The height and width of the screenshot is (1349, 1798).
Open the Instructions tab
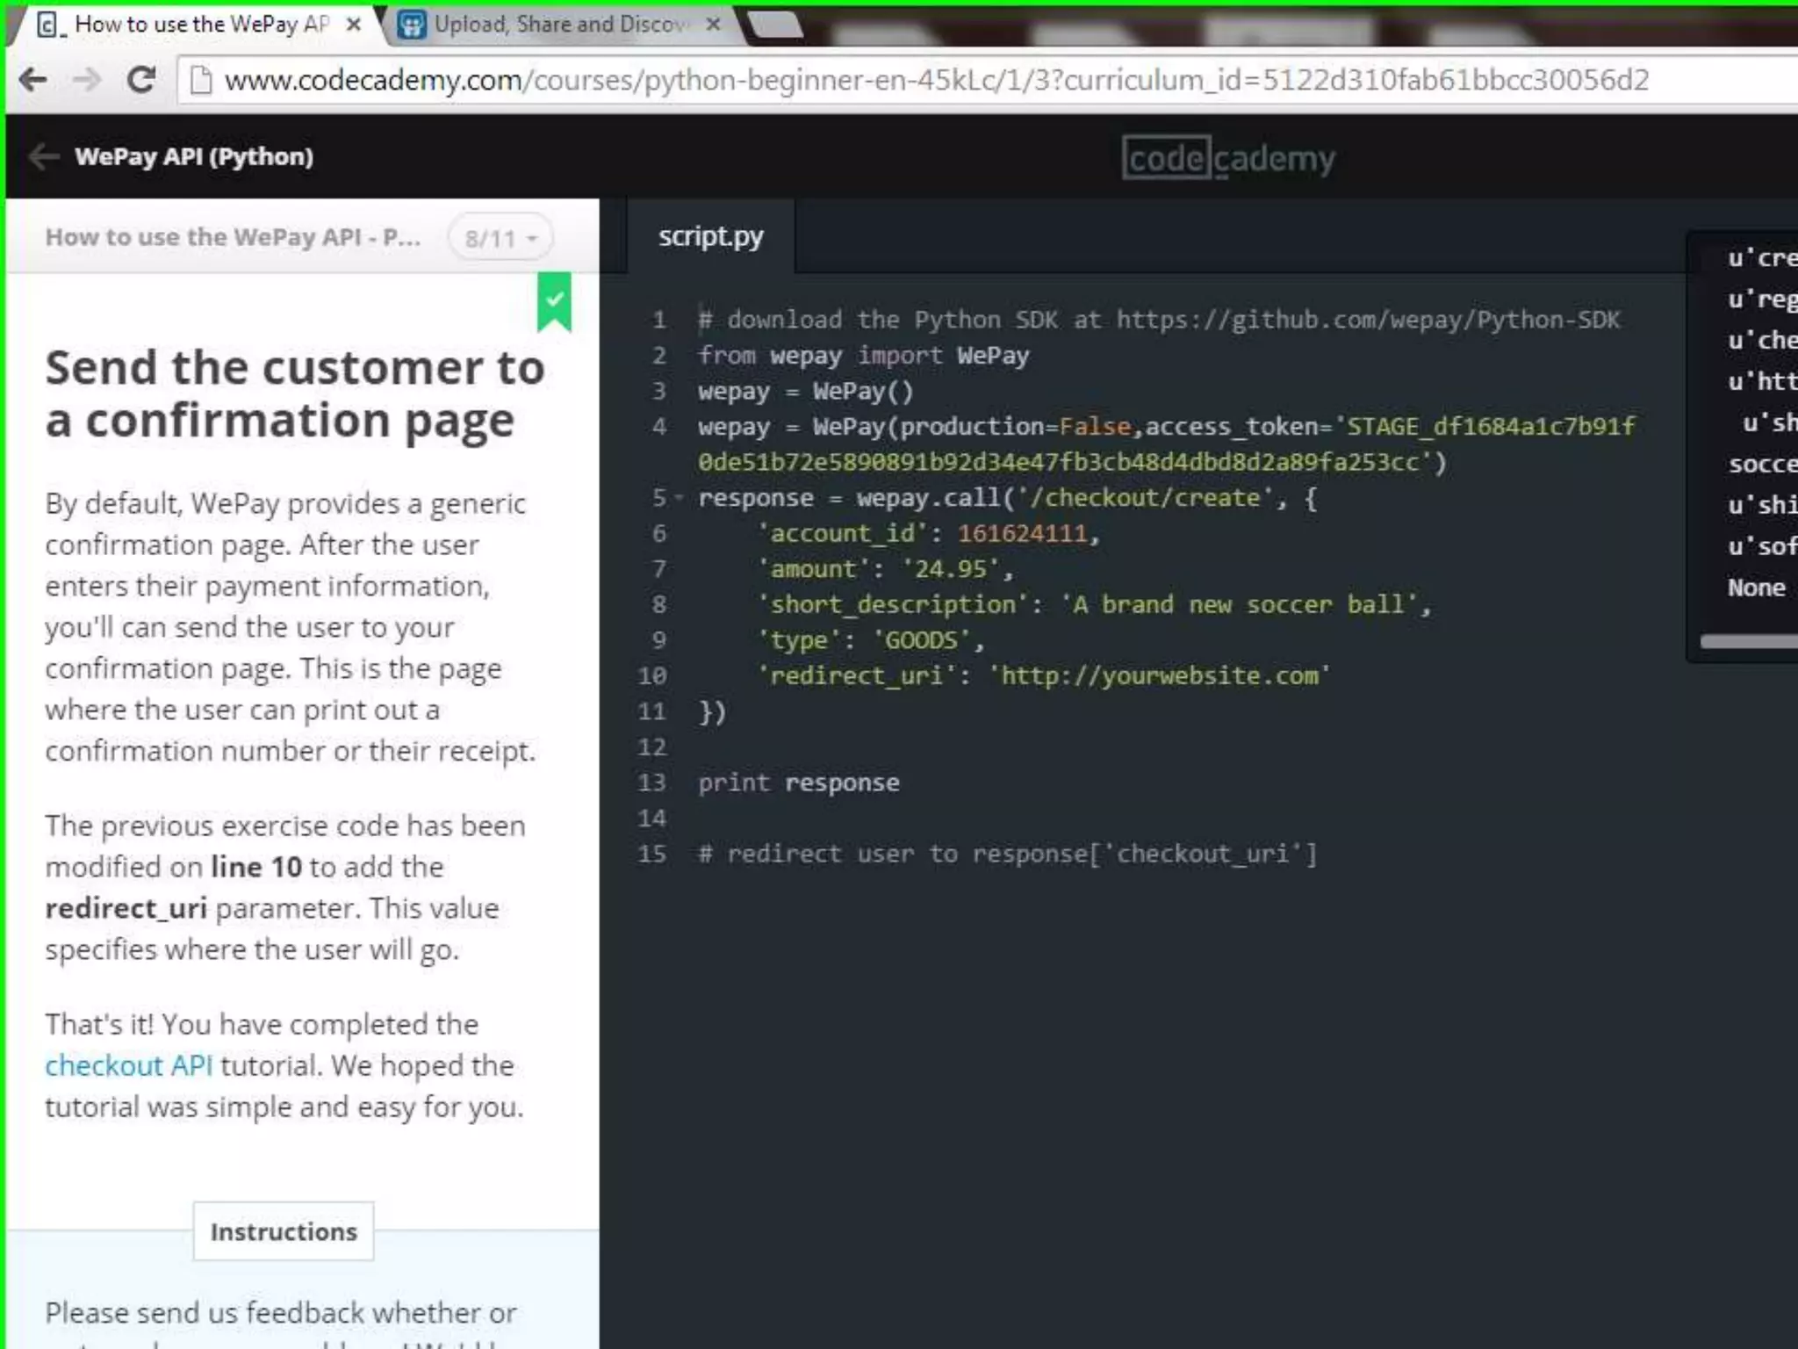point(284,1231)
